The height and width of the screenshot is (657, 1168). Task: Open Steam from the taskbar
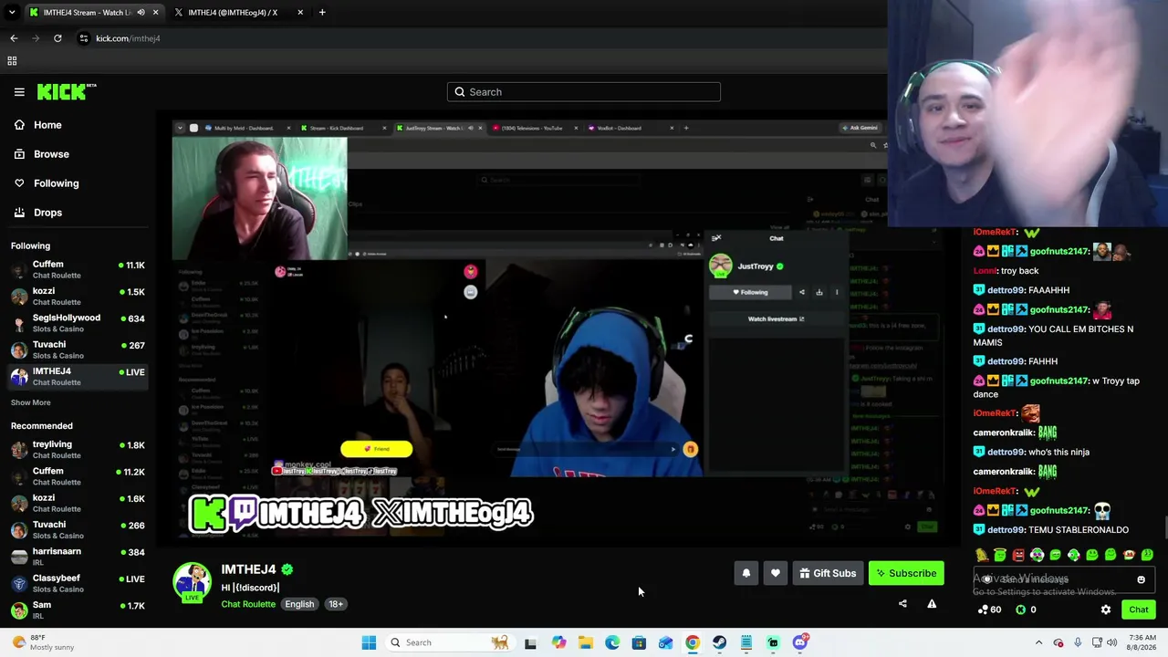tap(719, 642)
